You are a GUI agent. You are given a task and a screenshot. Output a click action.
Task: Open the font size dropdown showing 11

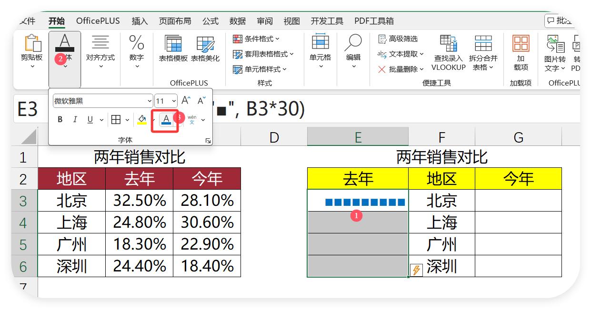[166, 101]
